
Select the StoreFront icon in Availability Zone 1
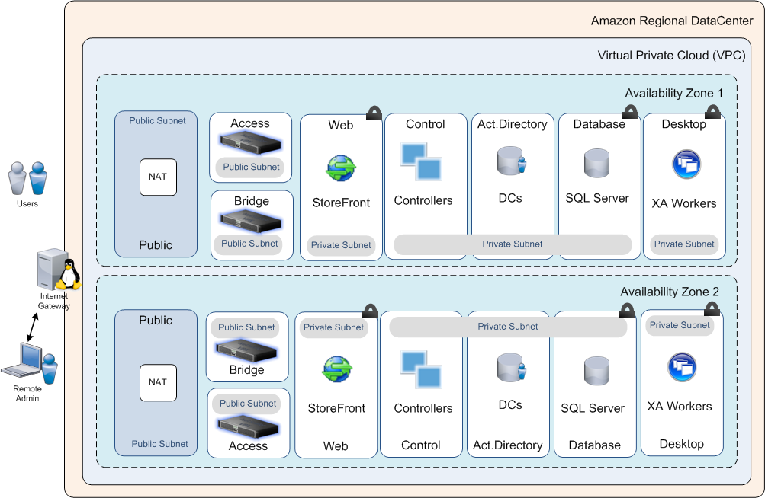click(x=340, y=168)
